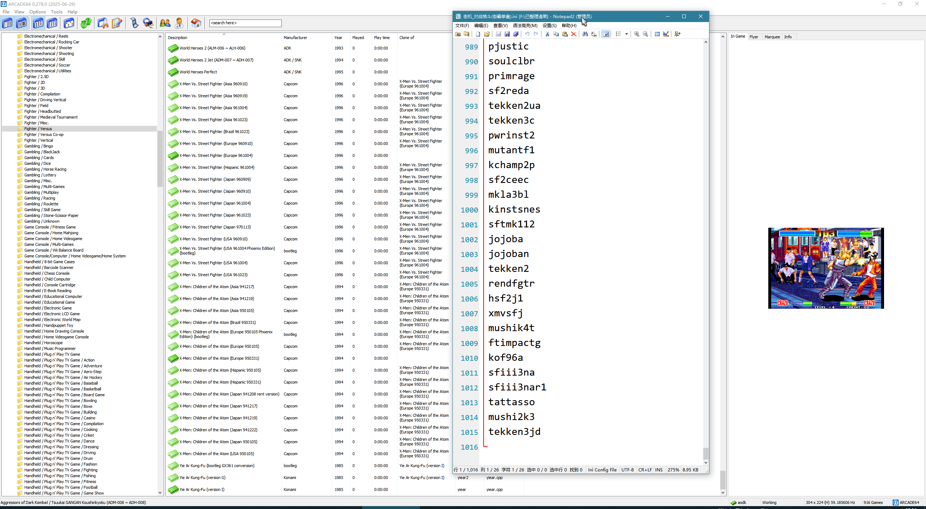Image resolution: width=926 pixels, height=509 pixels.
Task: Zoom out with magnifier minus icon
Action: (x=645, y=34)
